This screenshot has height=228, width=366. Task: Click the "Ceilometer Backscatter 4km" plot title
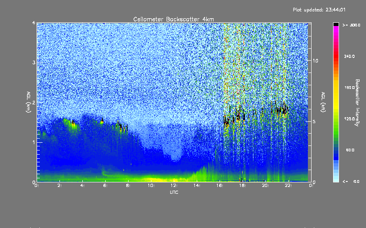pyautogui.click(x=173, y=19)
